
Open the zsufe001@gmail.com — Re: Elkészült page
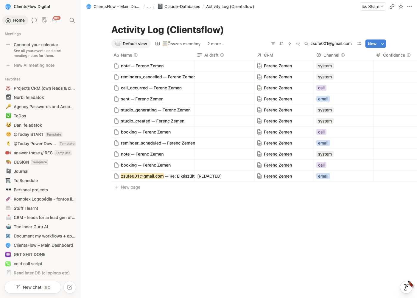click(x=158, y=176)
